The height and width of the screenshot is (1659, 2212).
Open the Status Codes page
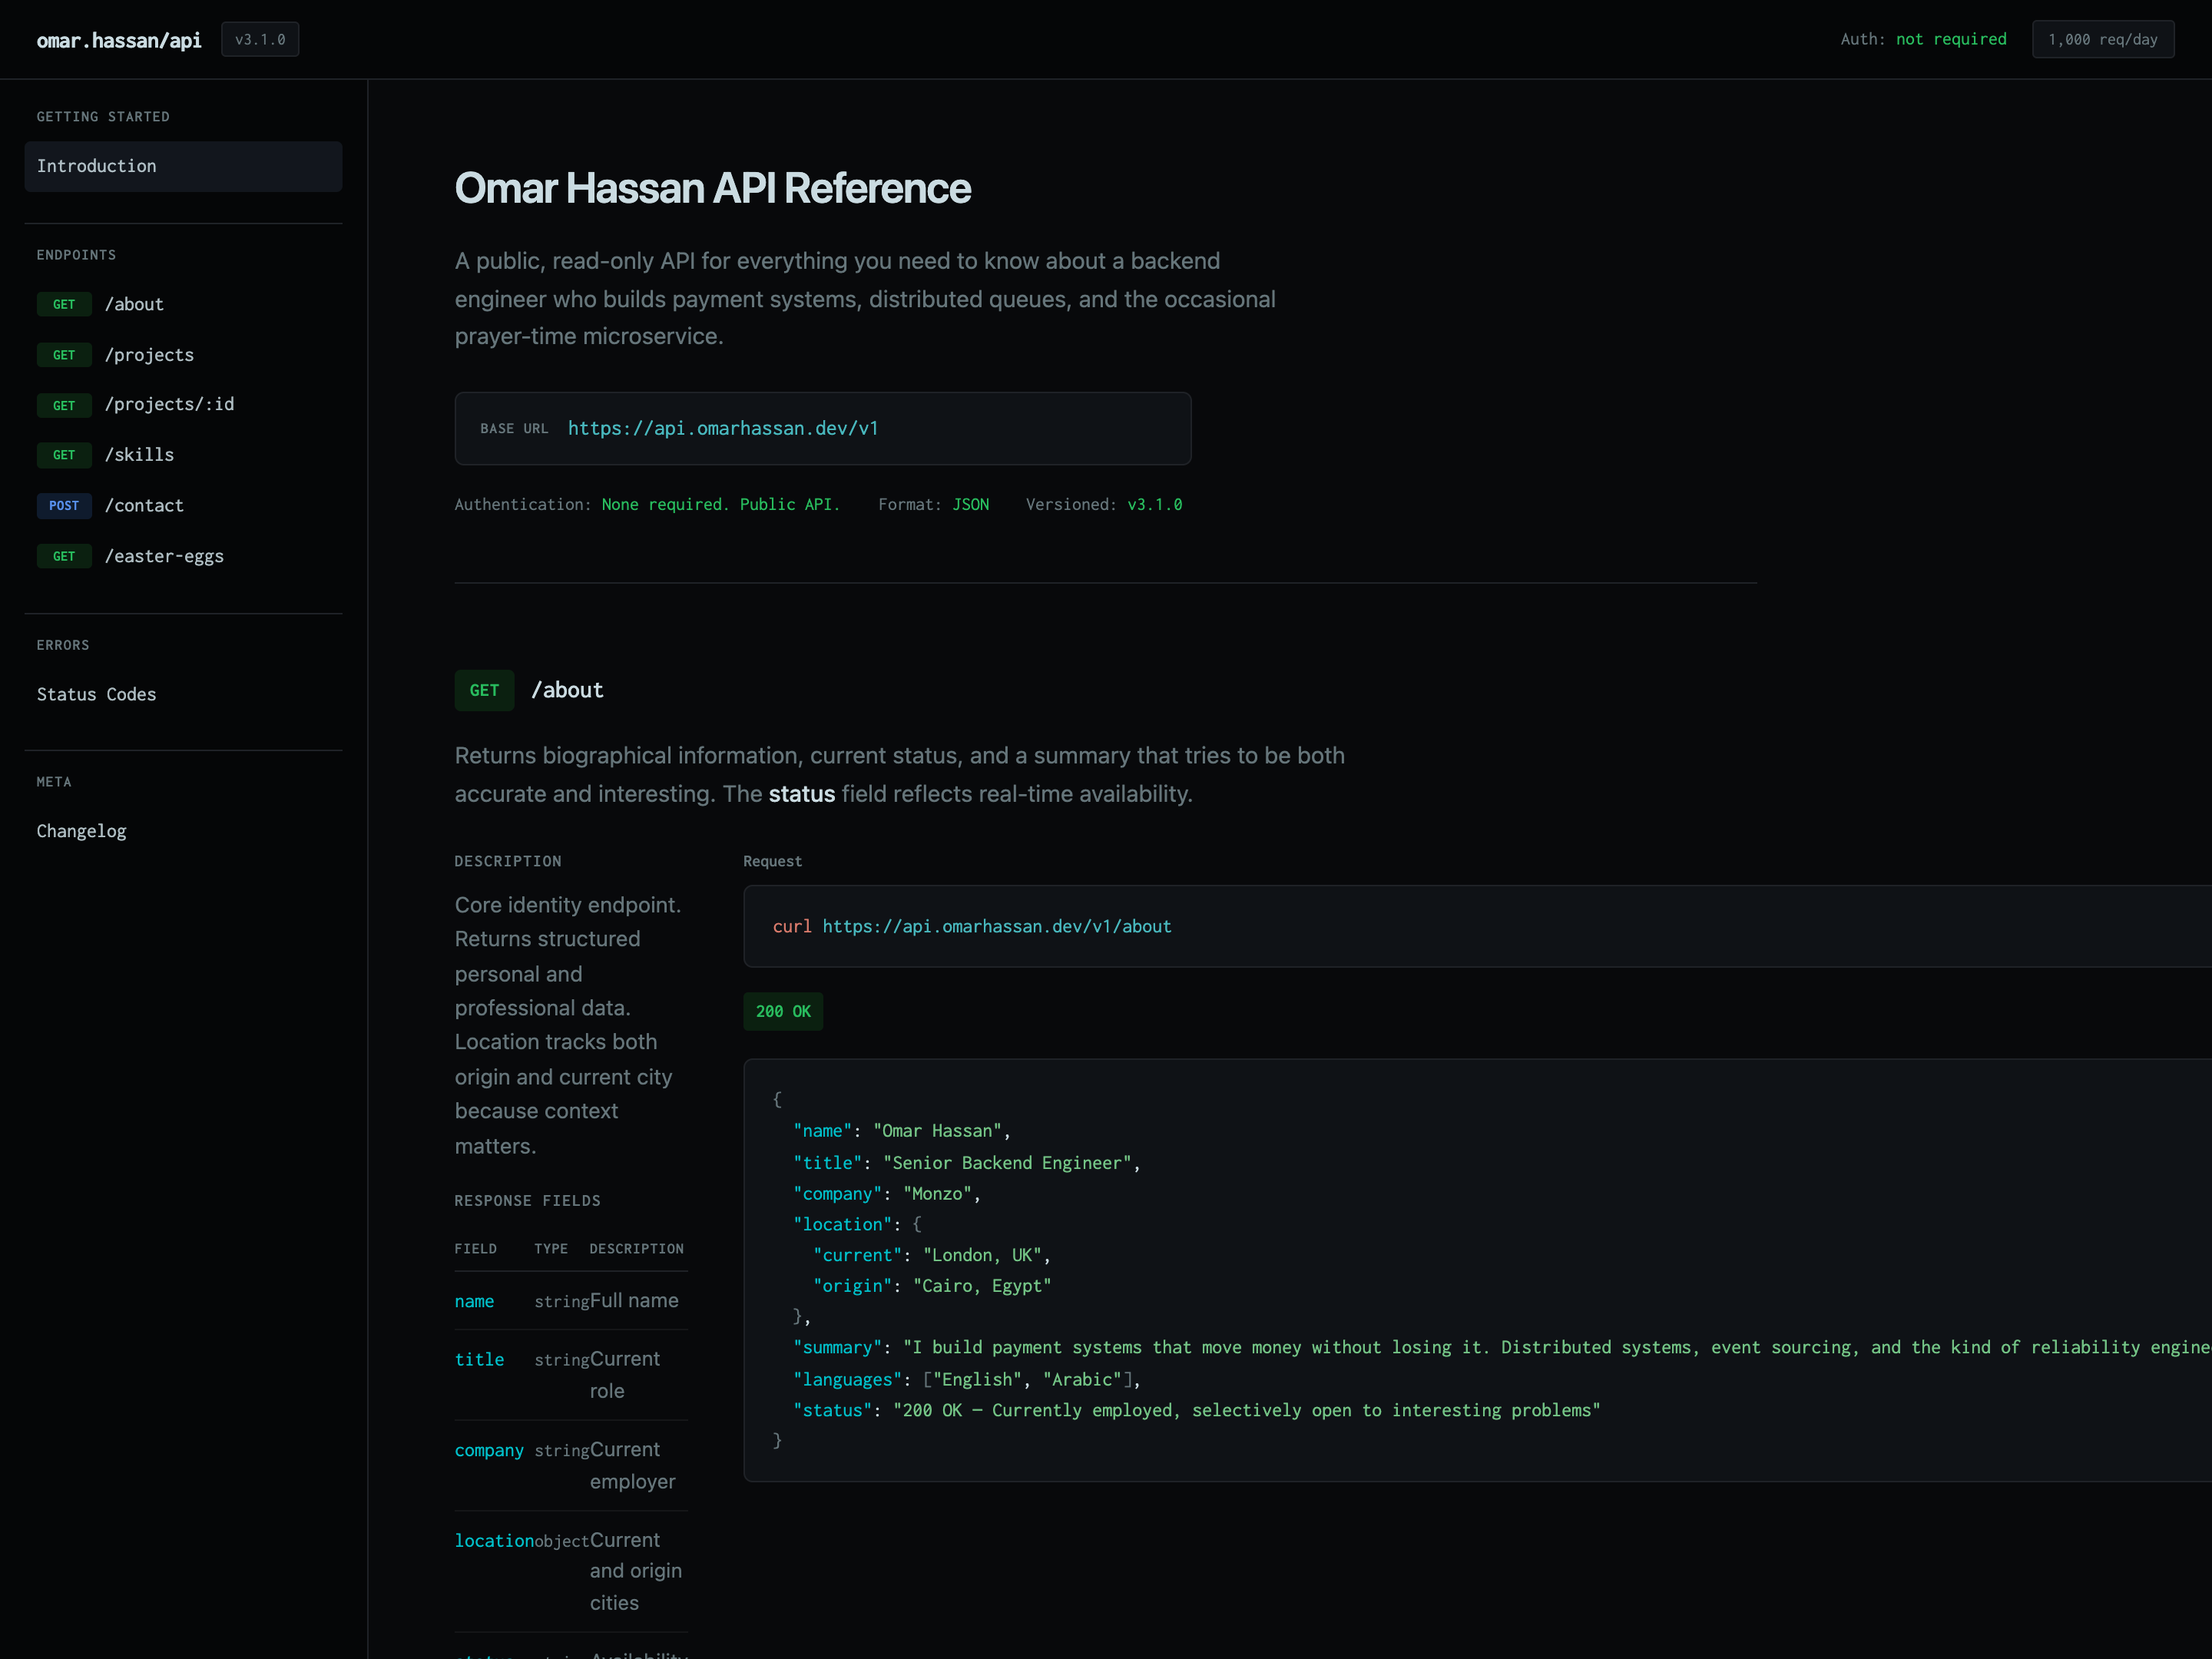[x=96, y=694]
